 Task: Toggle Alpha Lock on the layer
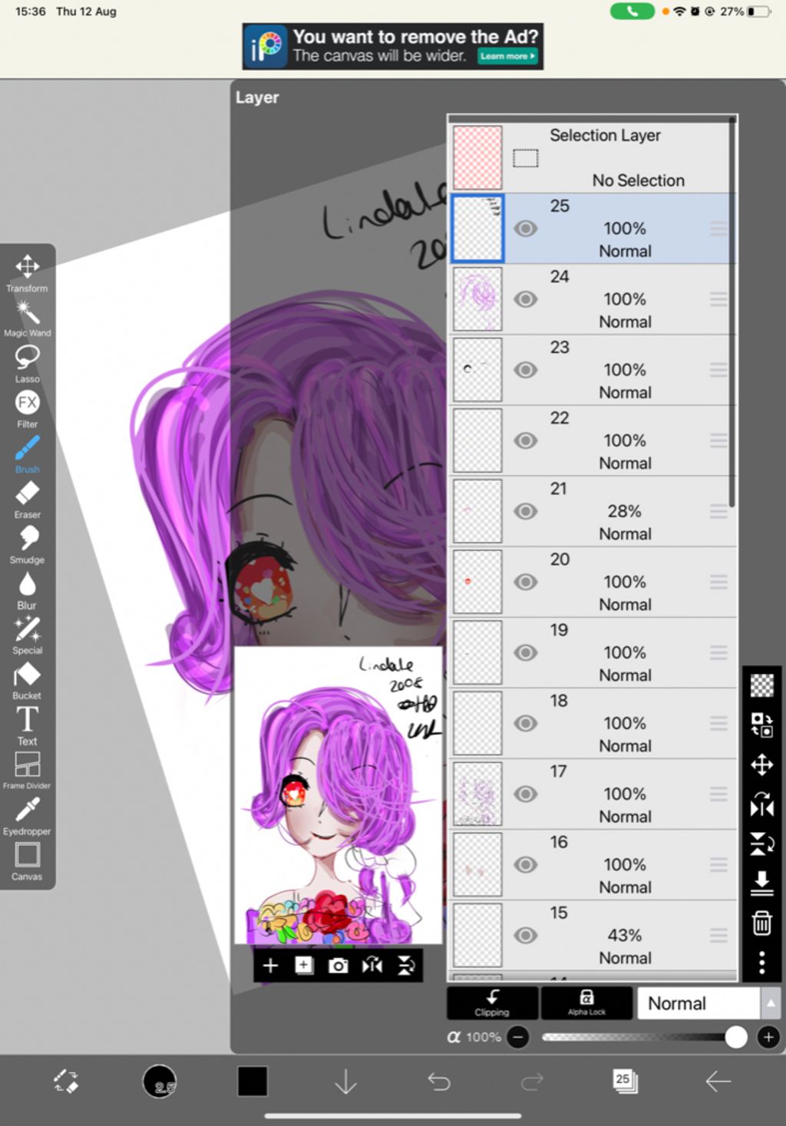point(586,1003)
